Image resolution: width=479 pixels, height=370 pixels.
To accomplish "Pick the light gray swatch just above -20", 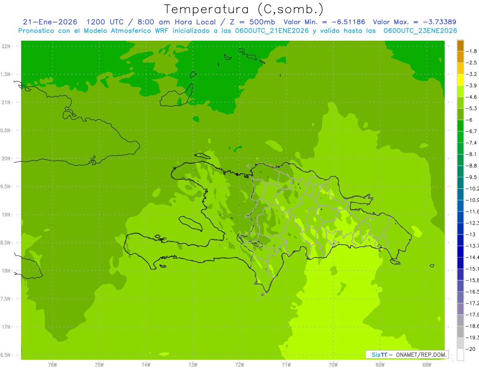I will pos(460,343).
